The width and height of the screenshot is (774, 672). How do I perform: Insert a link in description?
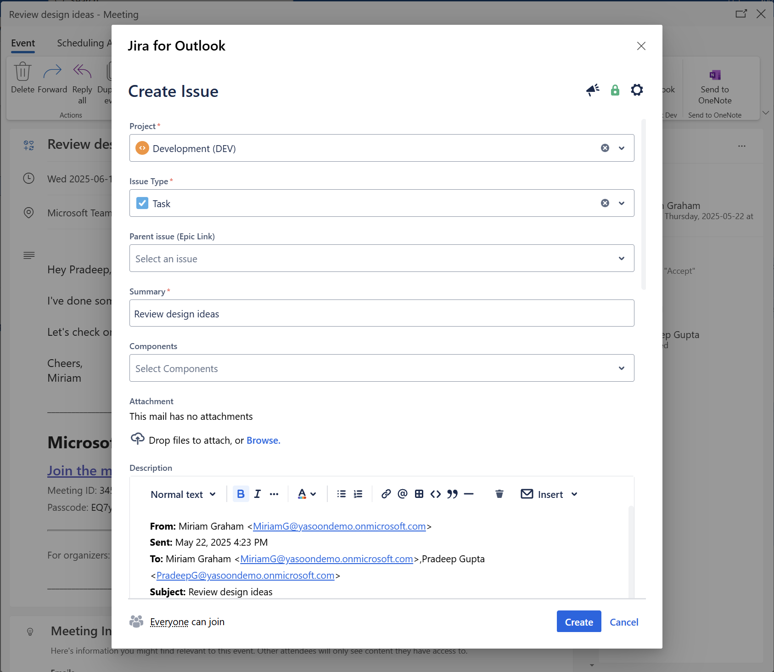(386, 494)
